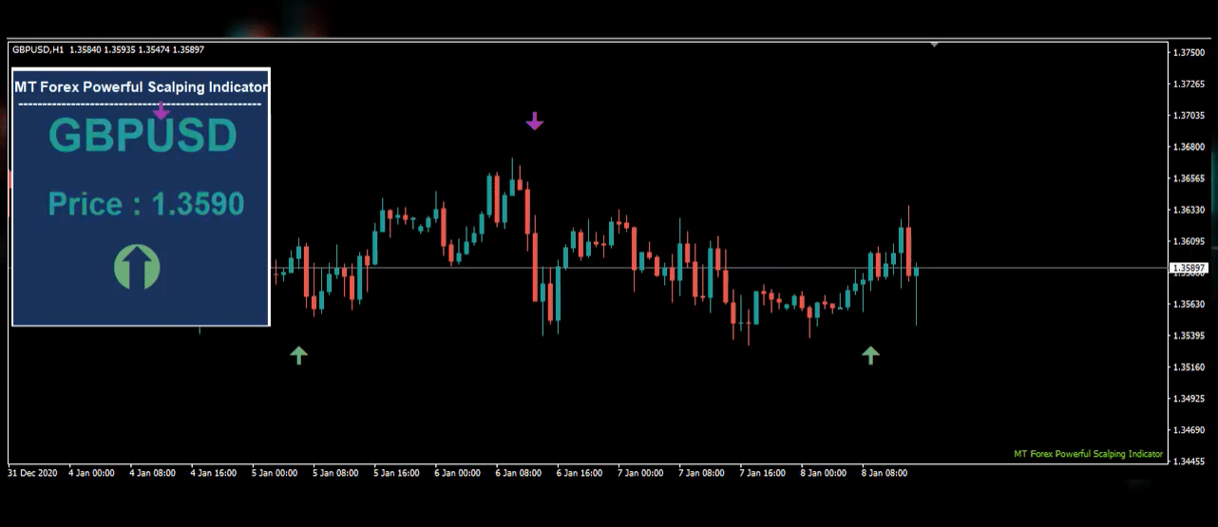Click the green indicator label at bottom right

pyautogui.click(x=1088, y=454)
